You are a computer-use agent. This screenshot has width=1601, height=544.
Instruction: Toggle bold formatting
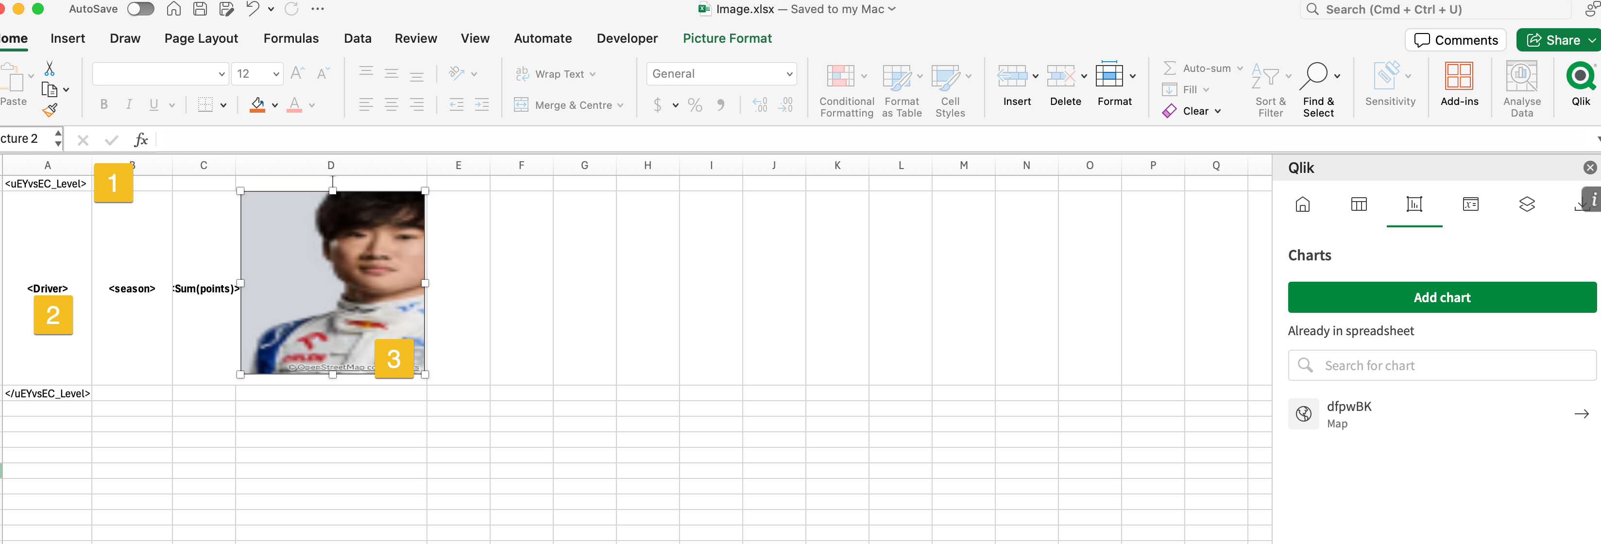[x=104, y=104]
